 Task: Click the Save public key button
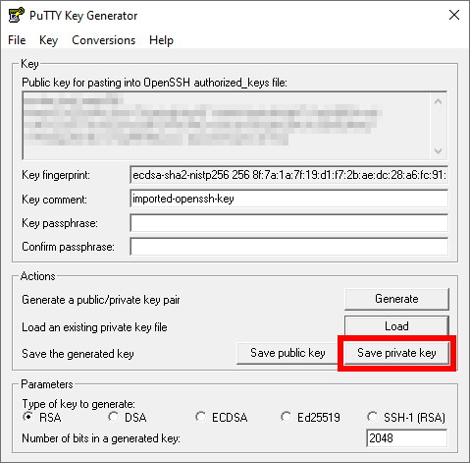287,353
